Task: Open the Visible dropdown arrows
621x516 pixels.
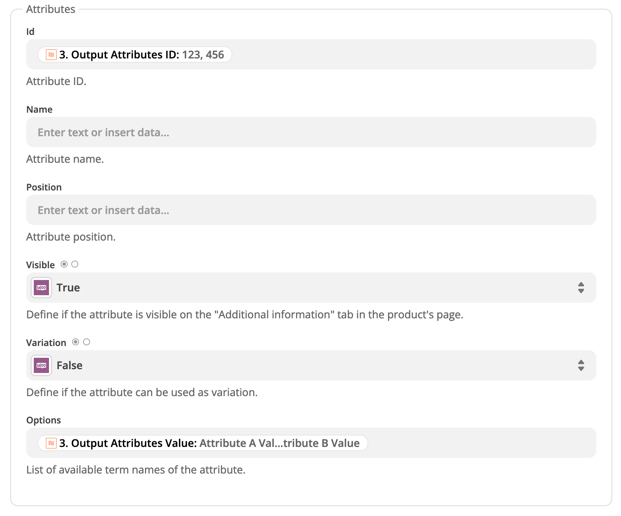Action: (581, 288)
